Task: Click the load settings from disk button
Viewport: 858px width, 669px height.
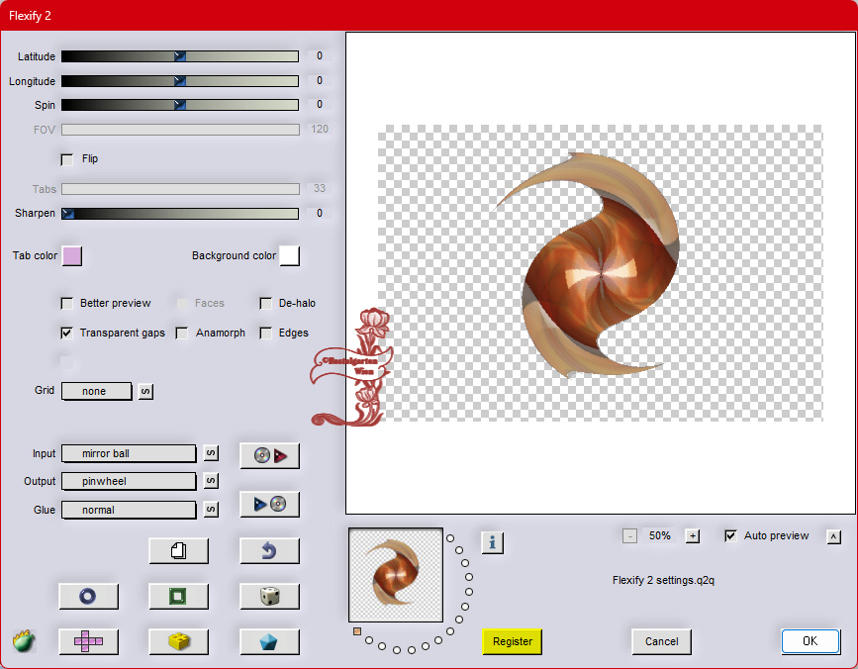Action: (269, 455)
